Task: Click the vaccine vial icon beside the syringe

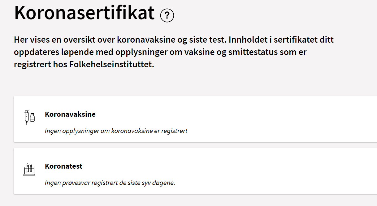Action: [32, 117]
